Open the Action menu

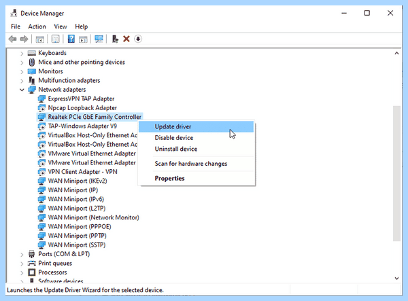(x=37, y=26)
